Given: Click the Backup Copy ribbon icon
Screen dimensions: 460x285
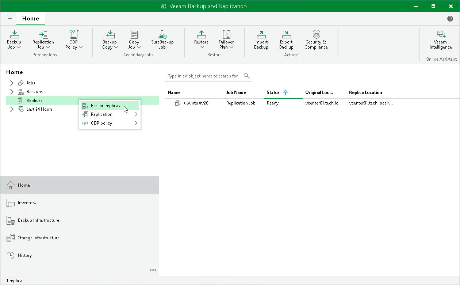Looking at the screenshot, I should 110,34.
